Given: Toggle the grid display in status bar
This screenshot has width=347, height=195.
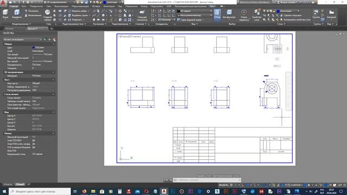Looking at the screenshot, I should (232, 185).
